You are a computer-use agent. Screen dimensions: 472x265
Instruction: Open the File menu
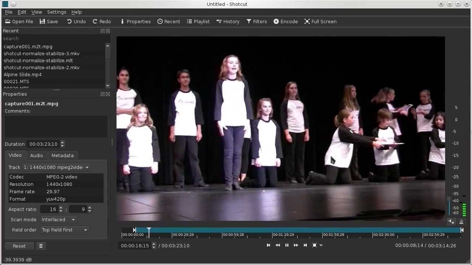tap(8, 12)
